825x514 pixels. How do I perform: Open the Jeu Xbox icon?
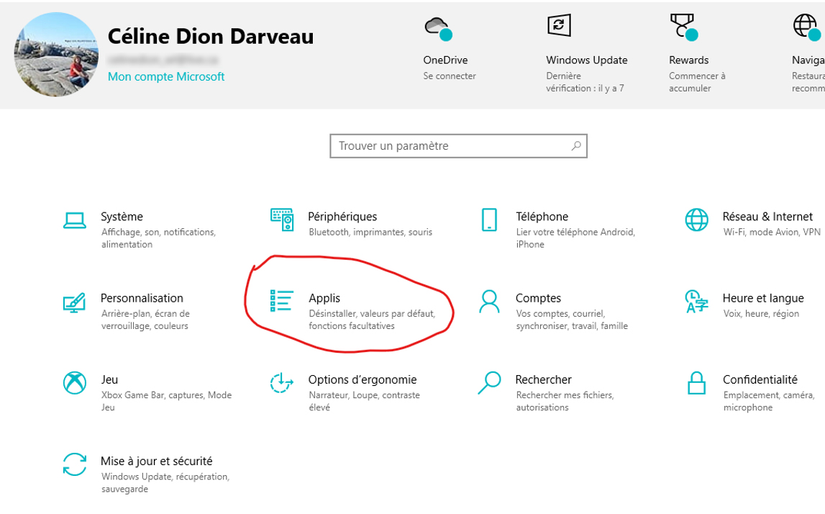(x=75, y=383)
